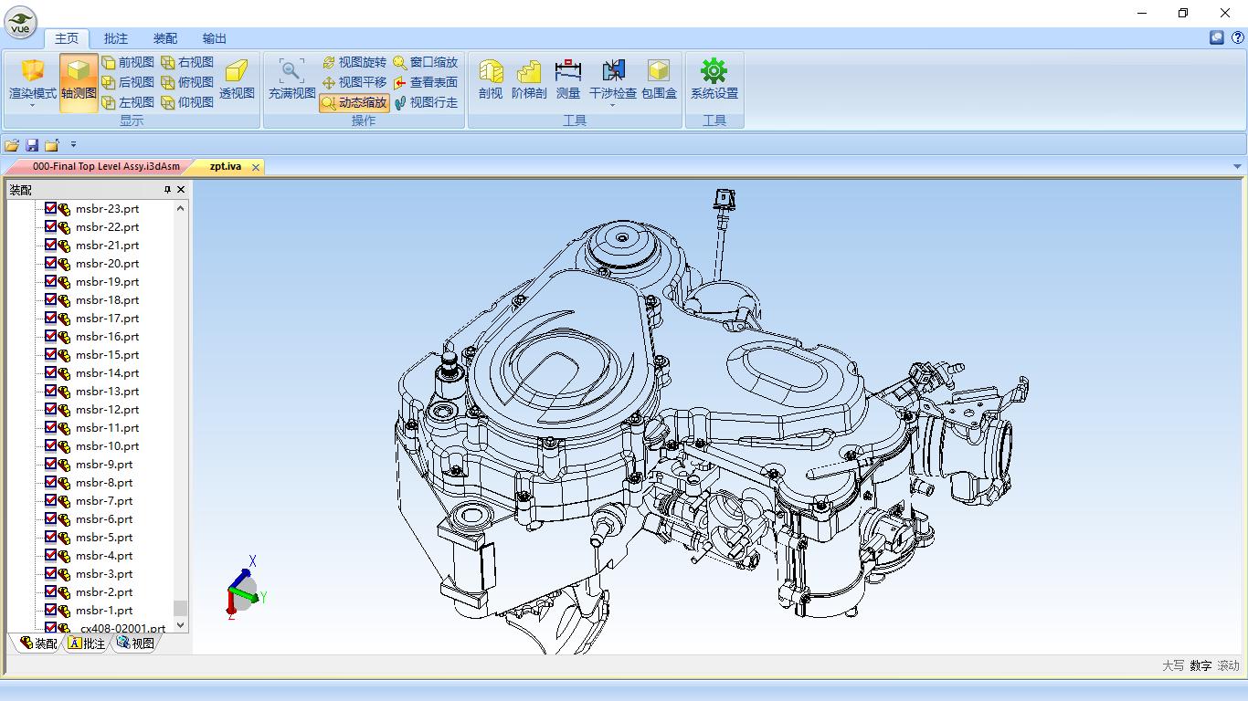
Task: Open the 渲染模式 render mode tool
Action: pyautogui.click(x=33, y=82)
